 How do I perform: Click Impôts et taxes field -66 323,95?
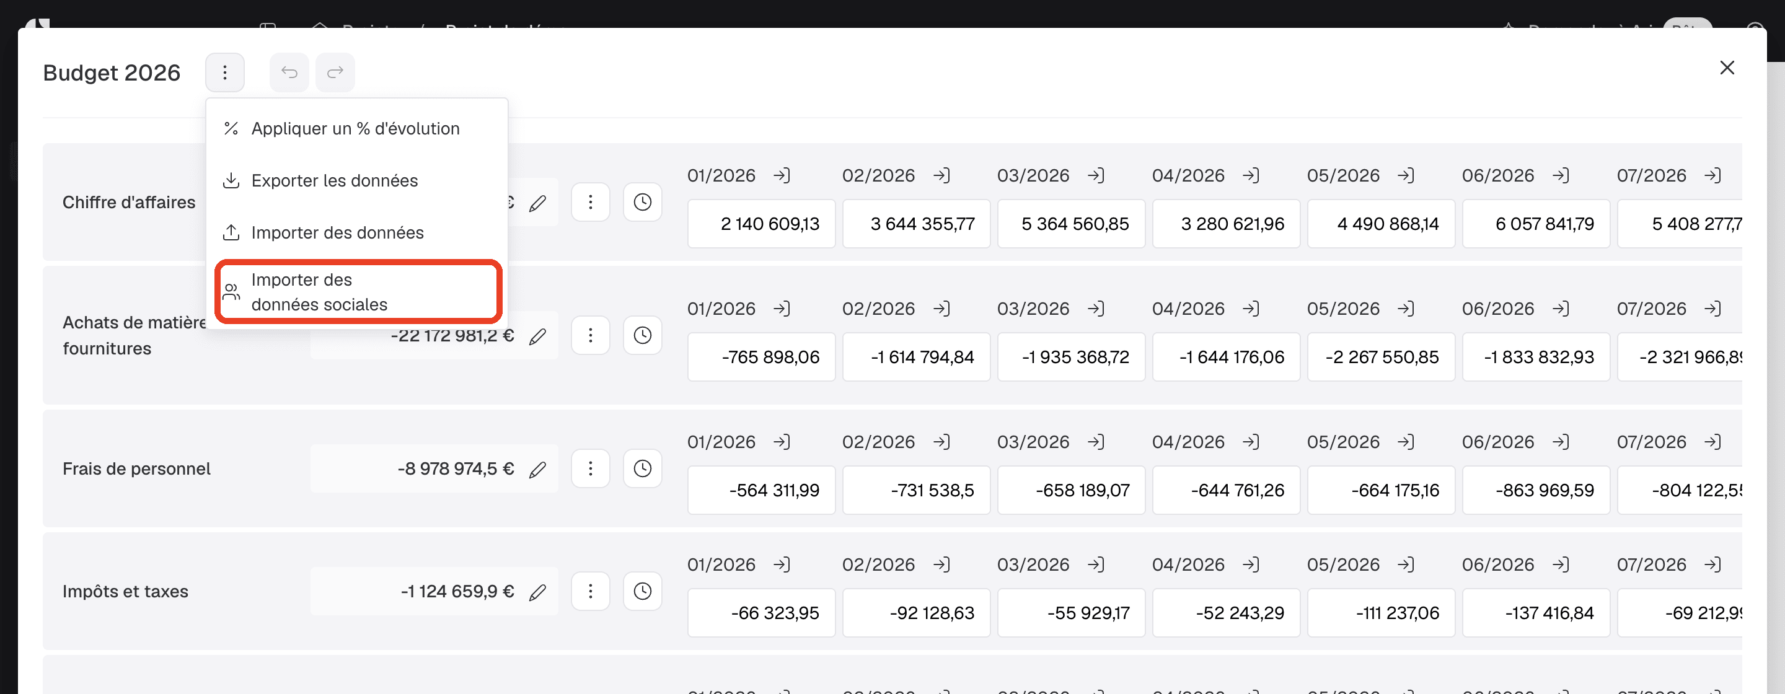pyautogui.click(x=762, y=613)
